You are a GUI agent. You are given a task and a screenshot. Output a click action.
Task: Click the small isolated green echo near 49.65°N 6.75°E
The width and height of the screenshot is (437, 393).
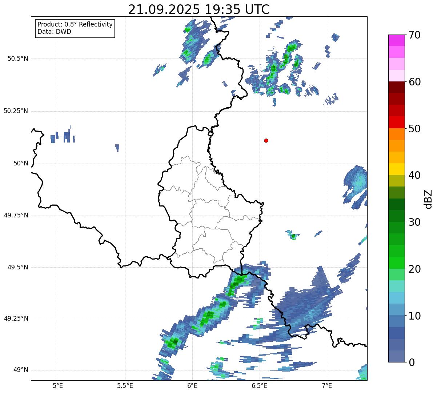coord(293,237)
